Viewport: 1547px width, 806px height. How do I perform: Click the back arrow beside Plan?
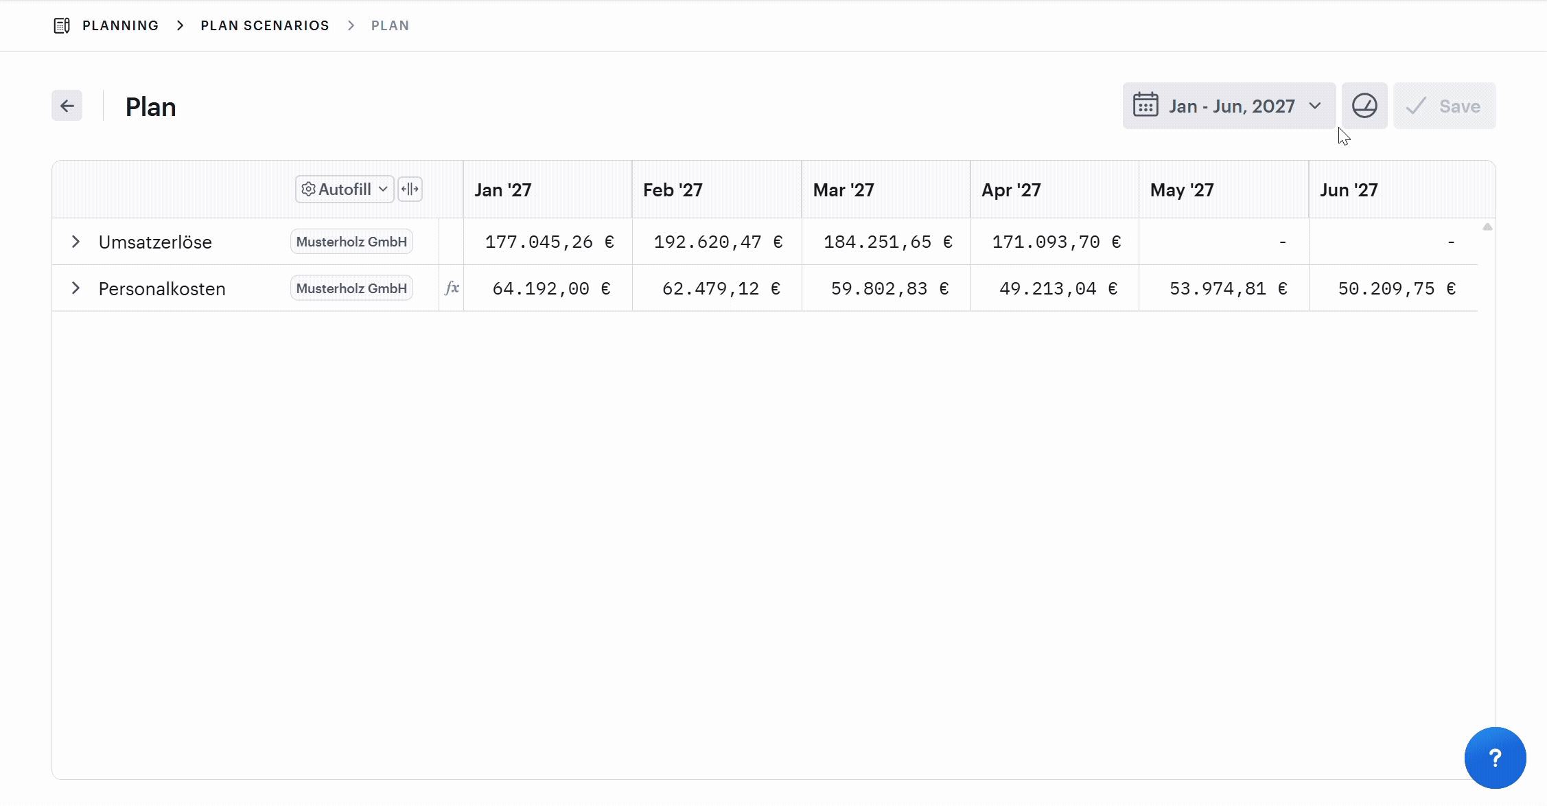tap(67, 106)
